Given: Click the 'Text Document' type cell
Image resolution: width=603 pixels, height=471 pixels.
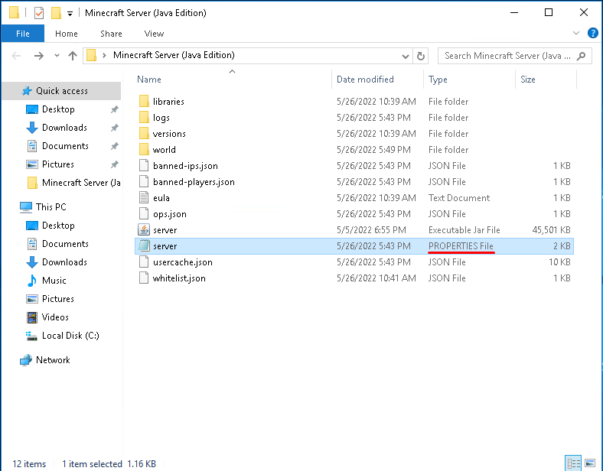Looking at the screenshot, I should [x=459, y=198].
